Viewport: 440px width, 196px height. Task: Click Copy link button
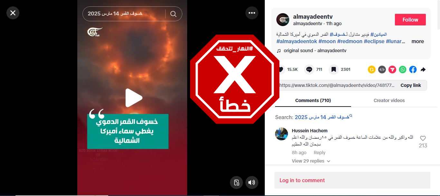tap(411, 85)
